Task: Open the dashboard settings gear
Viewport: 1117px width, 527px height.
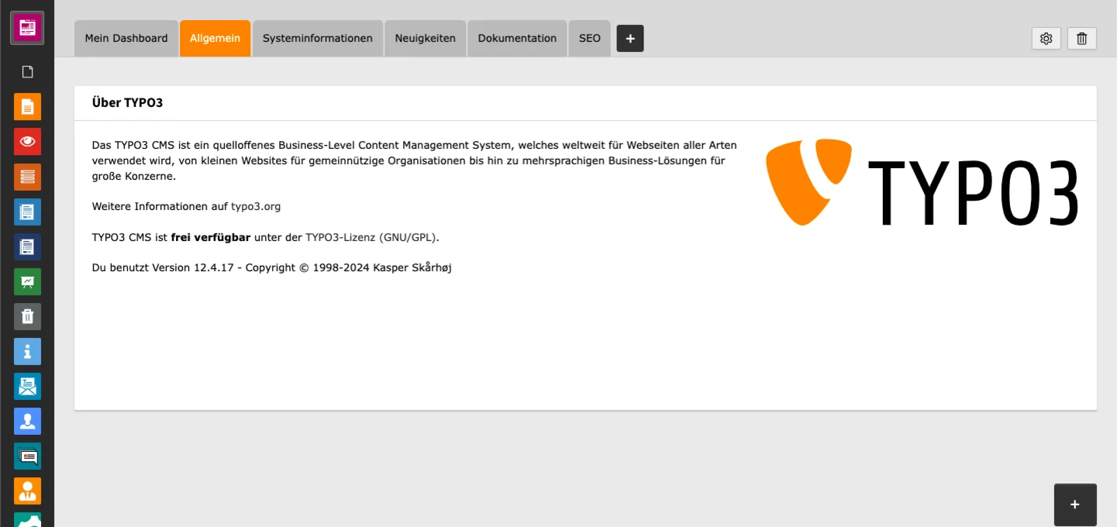Action: click(1046, 38)
